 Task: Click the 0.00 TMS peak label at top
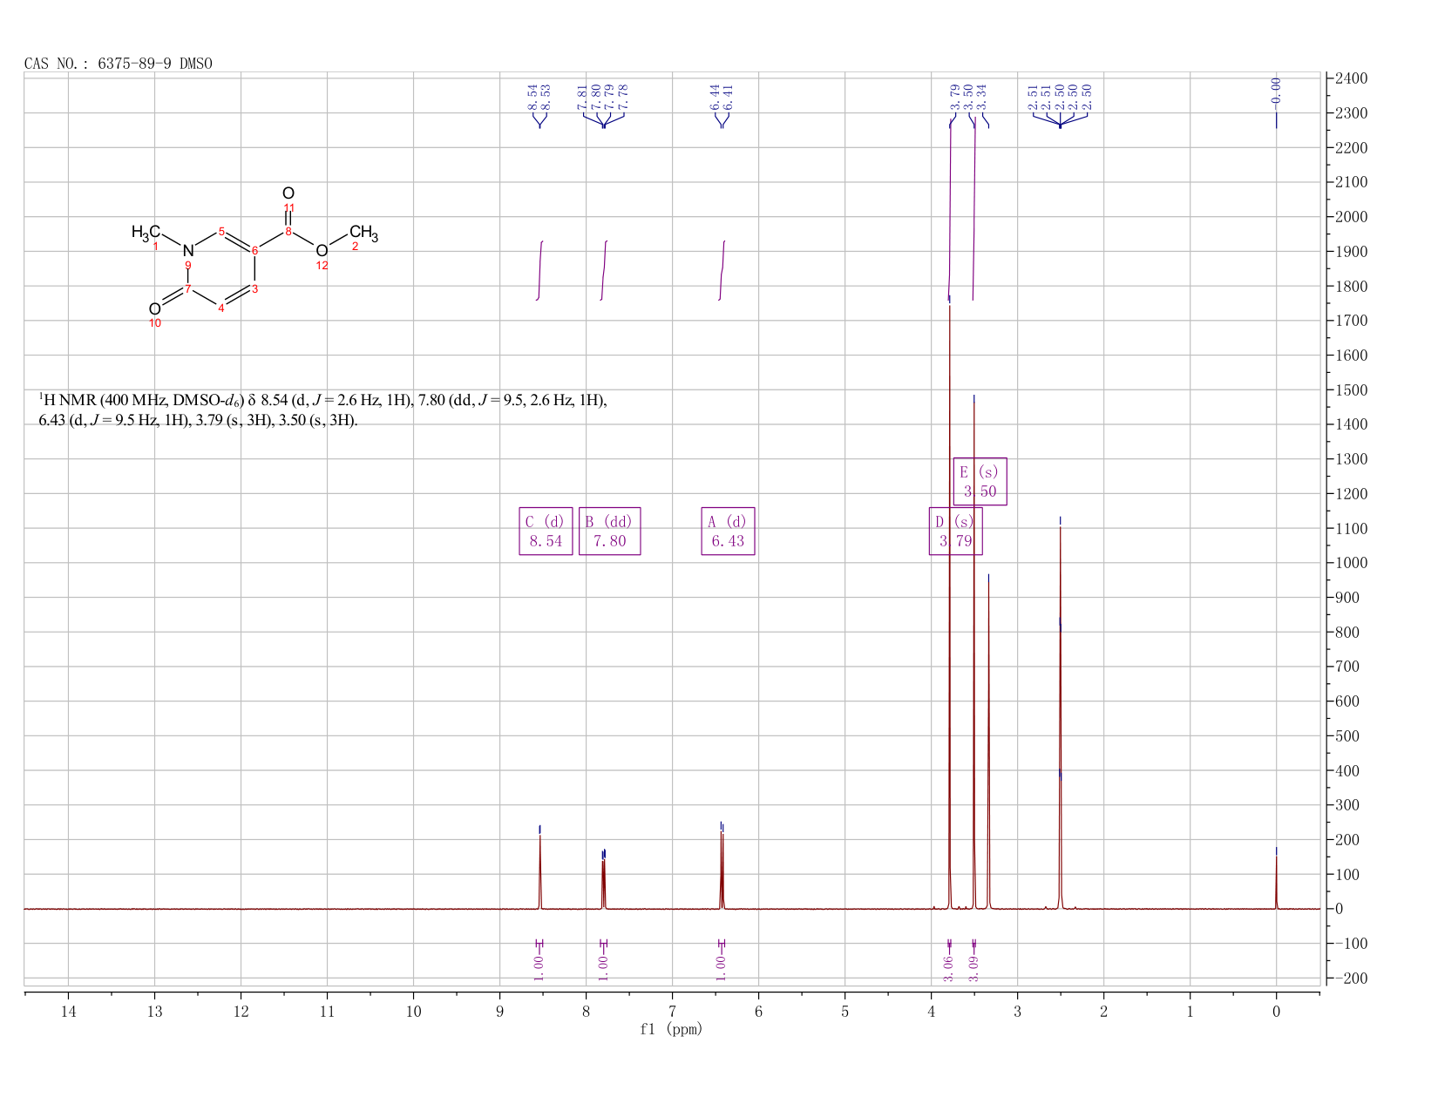click(x=1277, y=89)
